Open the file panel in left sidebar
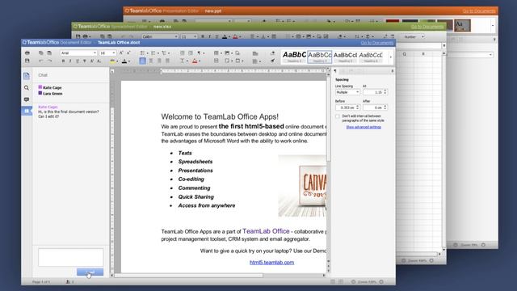Image resolution: width=517 pixels, height=291 pixels. coord(27,76)
